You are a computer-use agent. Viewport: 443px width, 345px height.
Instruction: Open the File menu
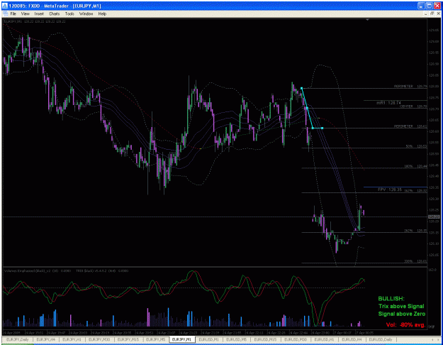point(13,13)
